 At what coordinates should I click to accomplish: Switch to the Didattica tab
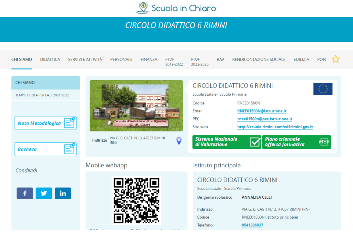(50, 59)
